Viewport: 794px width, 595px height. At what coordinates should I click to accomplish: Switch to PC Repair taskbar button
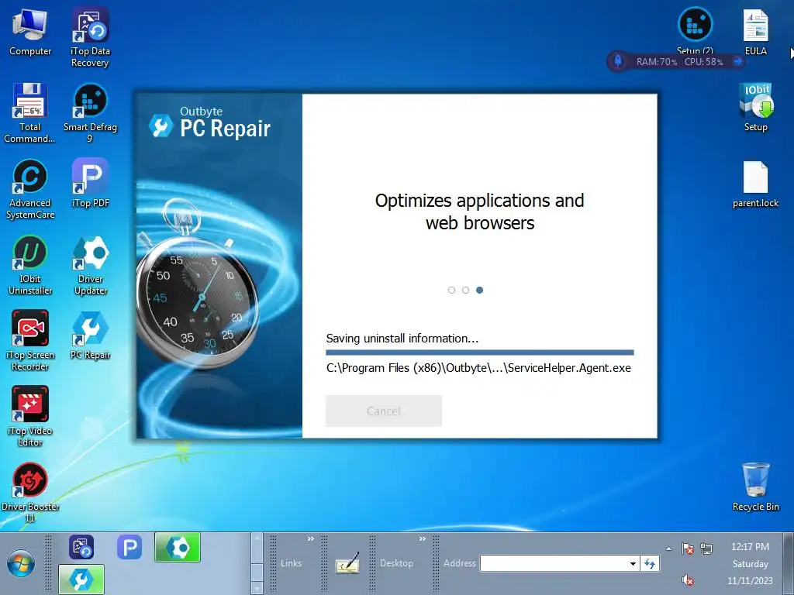coord(81,580)
